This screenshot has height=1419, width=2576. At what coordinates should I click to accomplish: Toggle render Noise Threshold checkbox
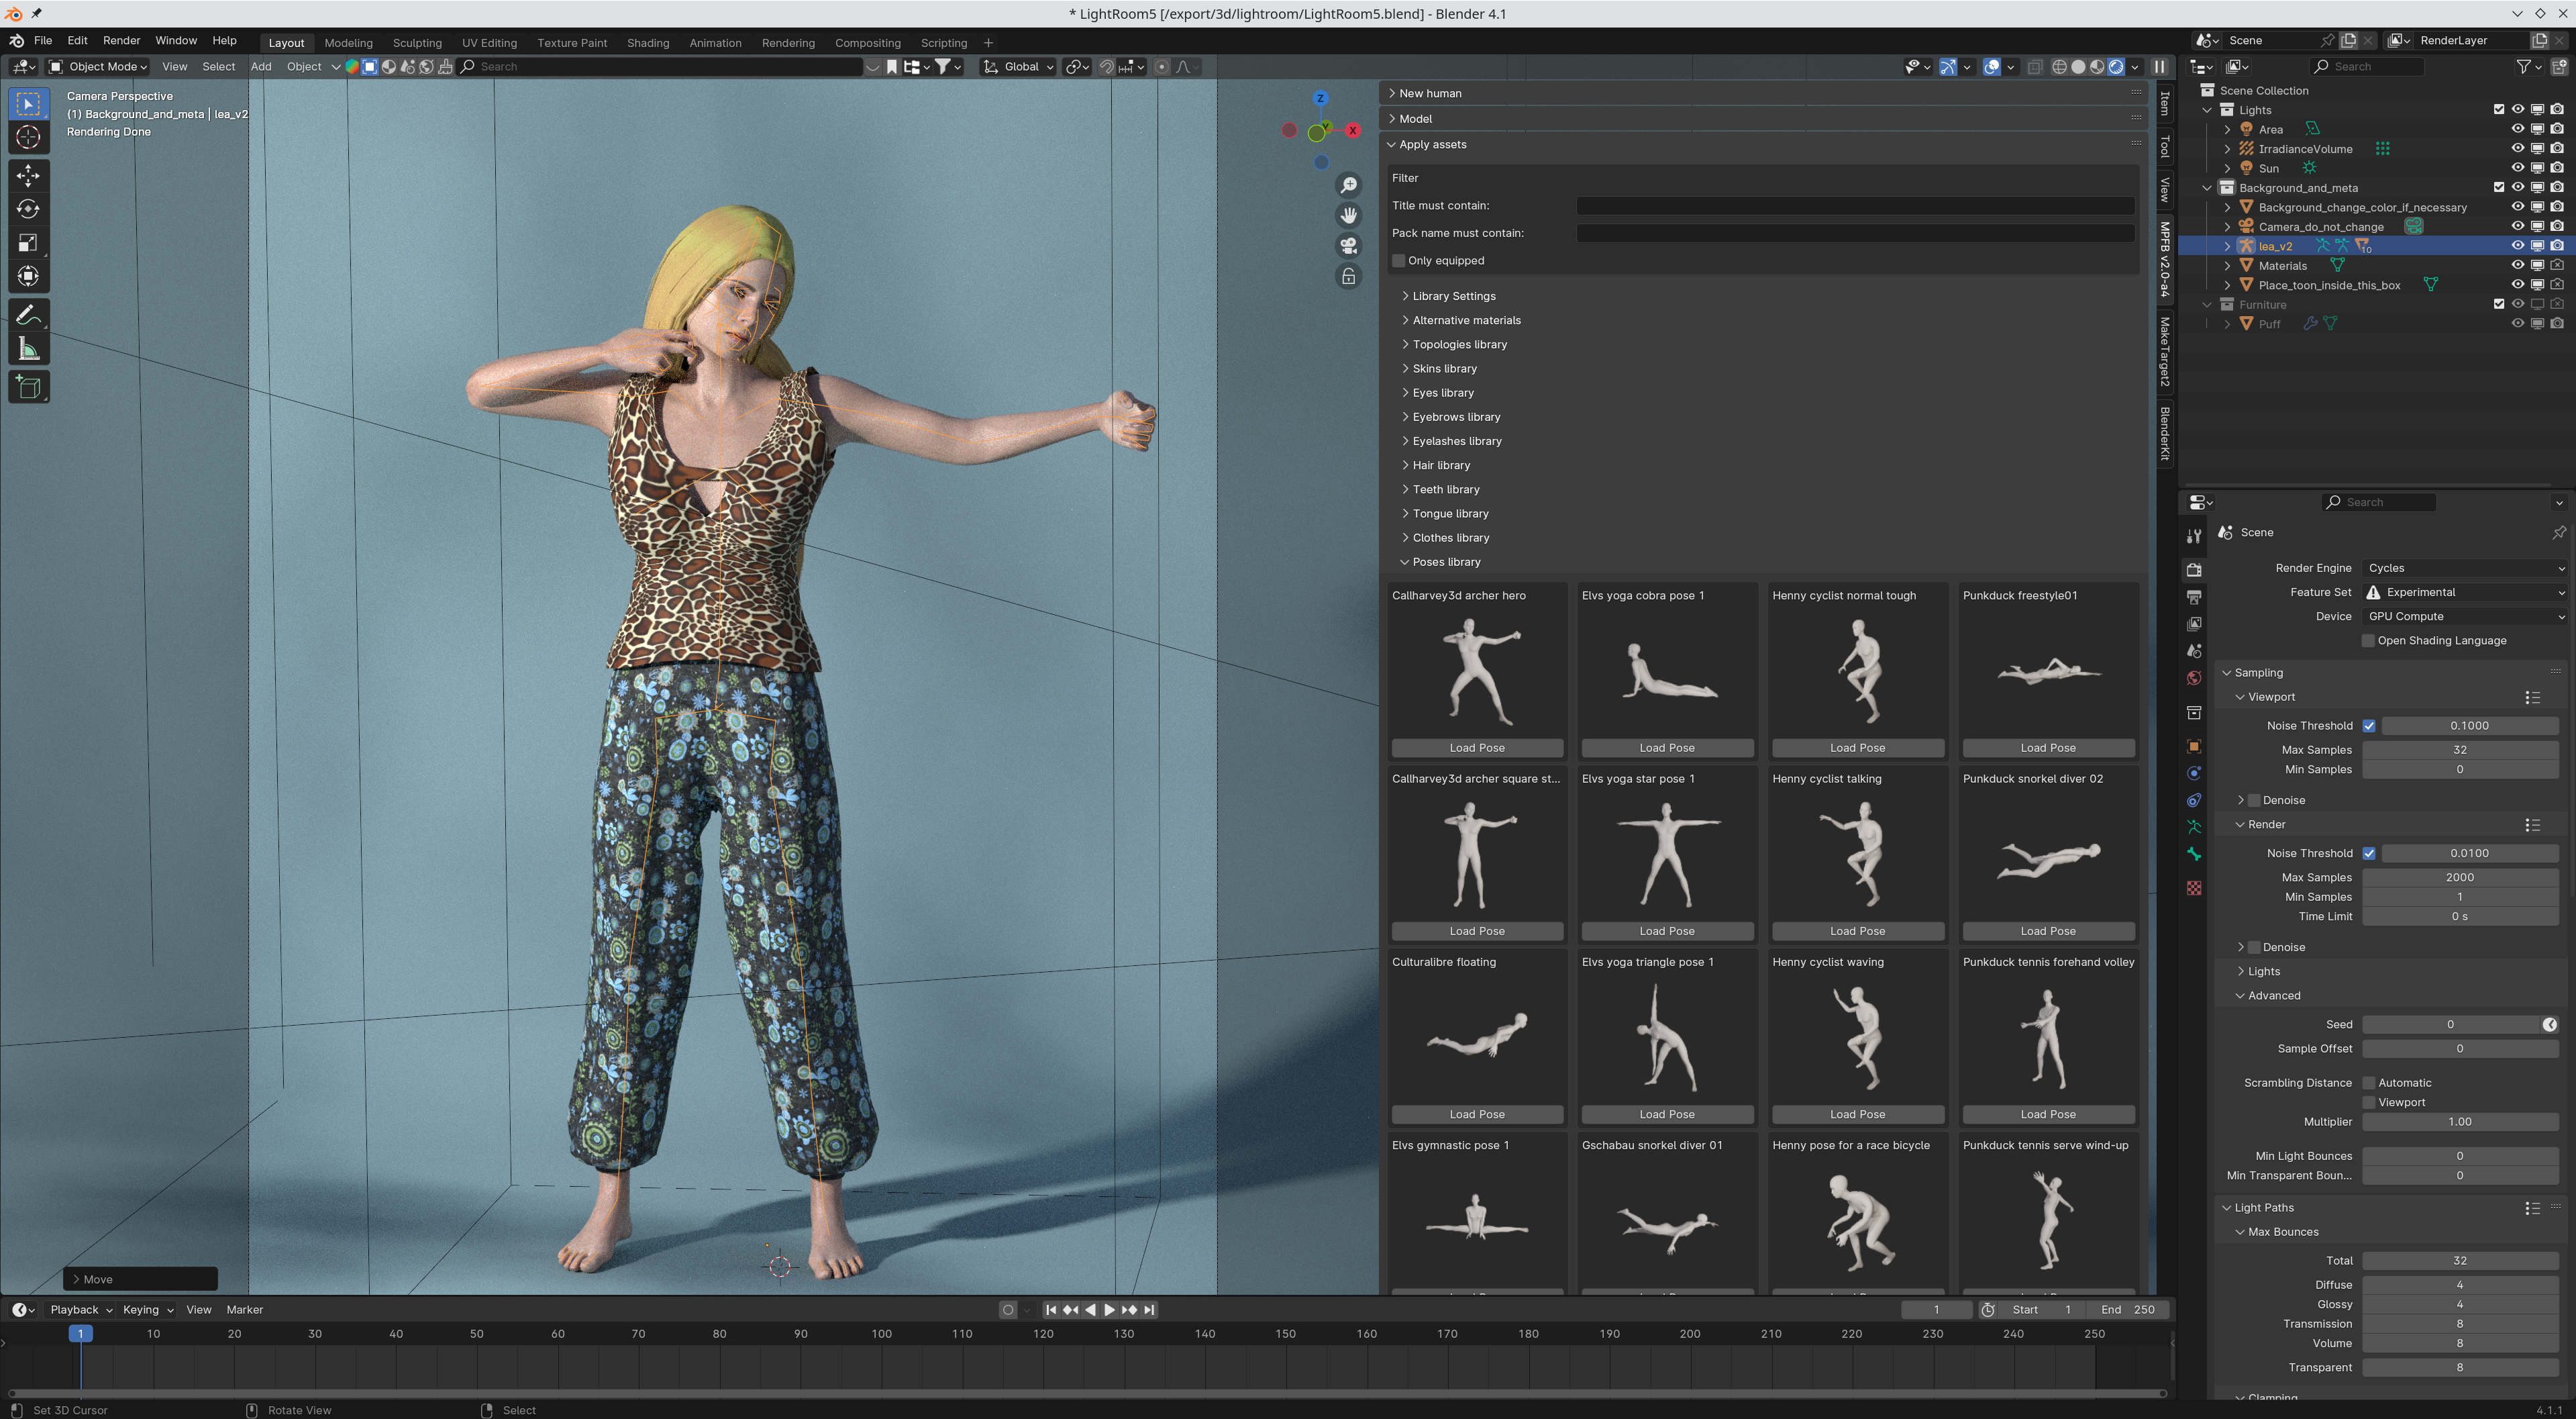[x=2369, y=854]
